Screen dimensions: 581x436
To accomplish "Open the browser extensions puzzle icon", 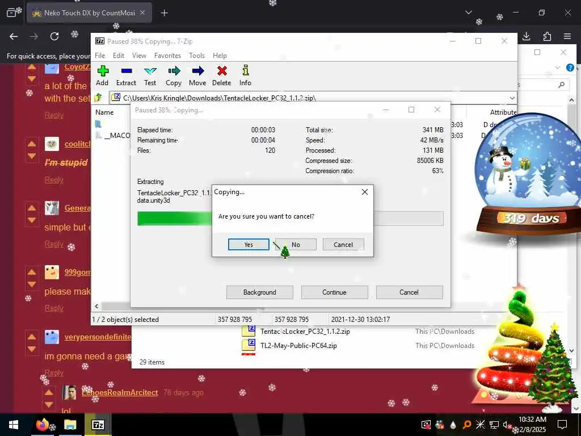I will point(547,36).
